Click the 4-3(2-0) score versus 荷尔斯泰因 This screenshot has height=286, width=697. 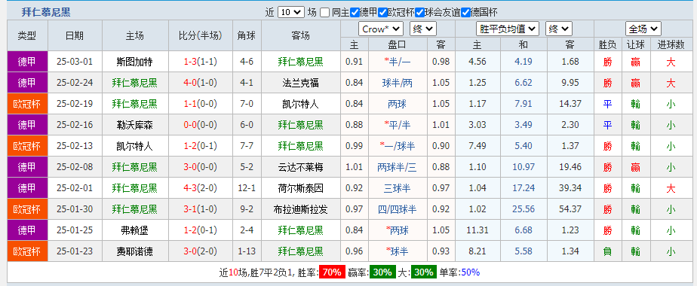click(201, 188)
